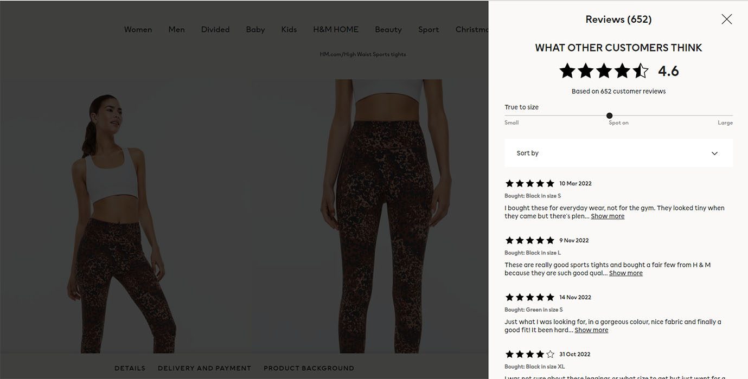Click the four-star rating of the 31 Oct review
The width and height of the screenshot is (748, 379).
click(529, 354)
